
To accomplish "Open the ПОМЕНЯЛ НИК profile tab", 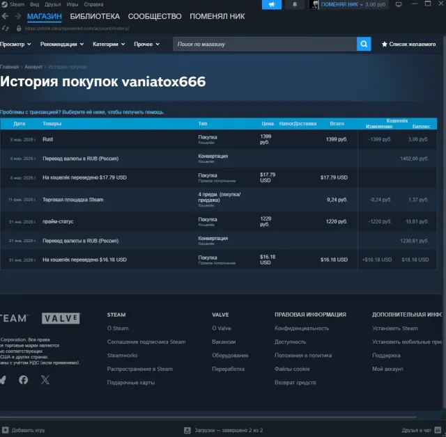I will point(217,16).
